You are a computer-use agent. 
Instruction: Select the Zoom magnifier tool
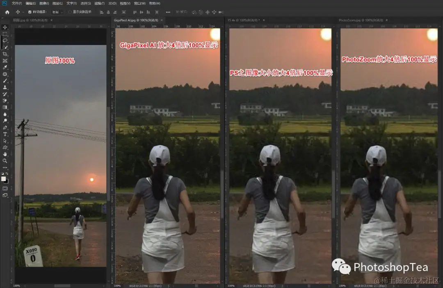(5, 161)
